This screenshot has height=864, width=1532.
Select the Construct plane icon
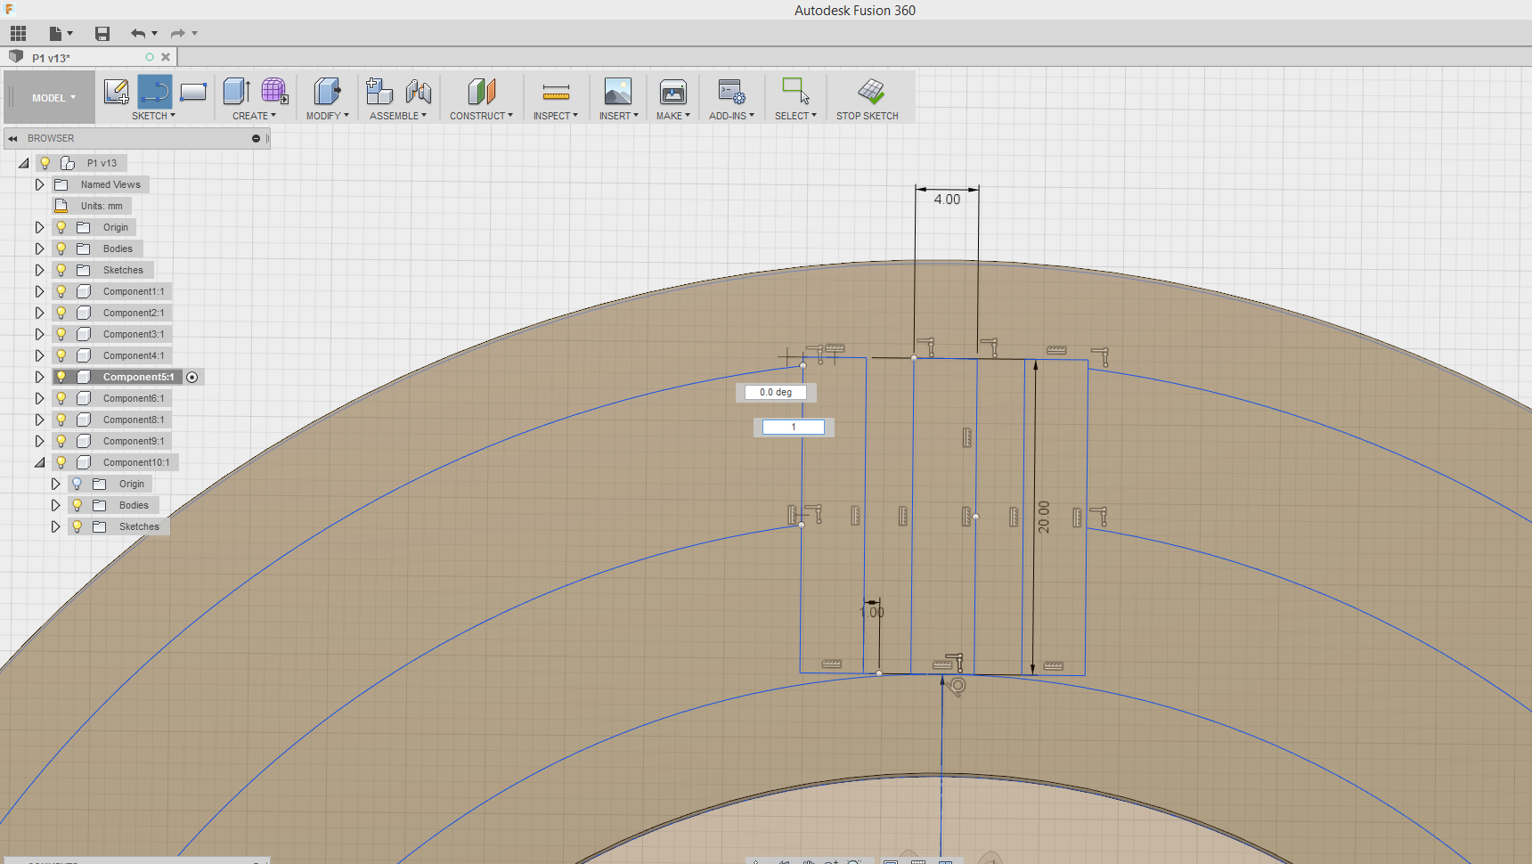[481, 91]
